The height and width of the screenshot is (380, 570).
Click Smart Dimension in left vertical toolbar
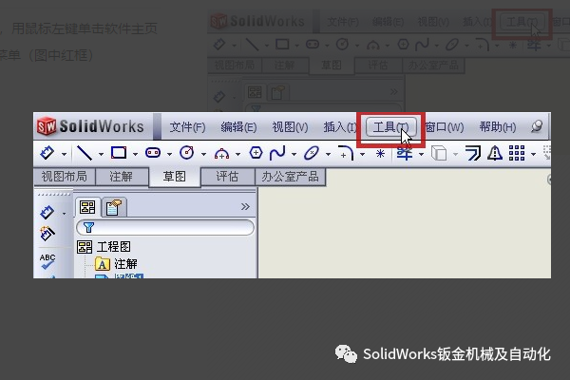click(47, 213)
